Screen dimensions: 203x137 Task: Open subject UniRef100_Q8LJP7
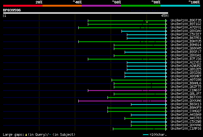click(186, 94)
